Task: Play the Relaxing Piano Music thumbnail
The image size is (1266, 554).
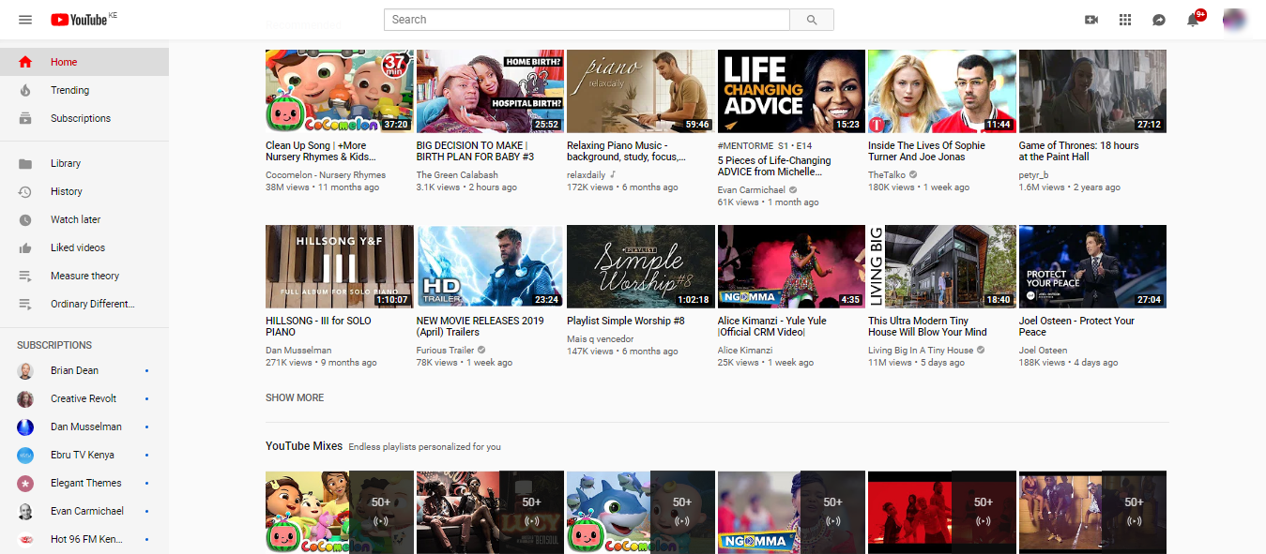Action: pyautogui.click(x=641, y=91)
